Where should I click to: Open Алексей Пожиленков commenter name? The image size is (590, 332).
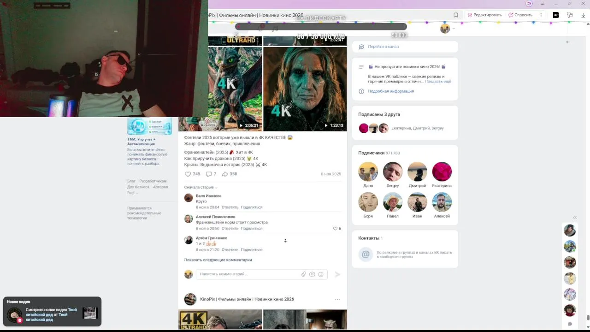click(215, 217)
